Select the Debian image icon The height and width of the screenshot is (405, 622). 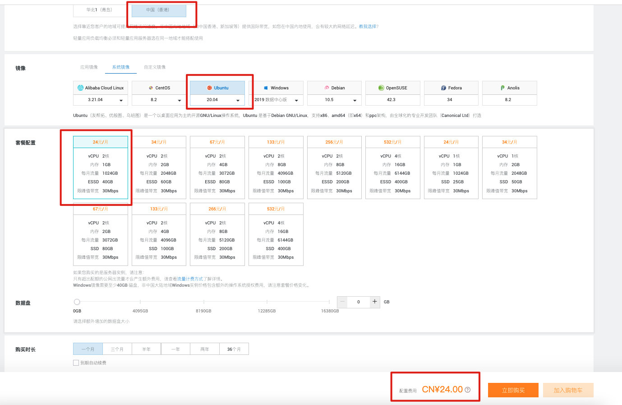click(327, 88)
